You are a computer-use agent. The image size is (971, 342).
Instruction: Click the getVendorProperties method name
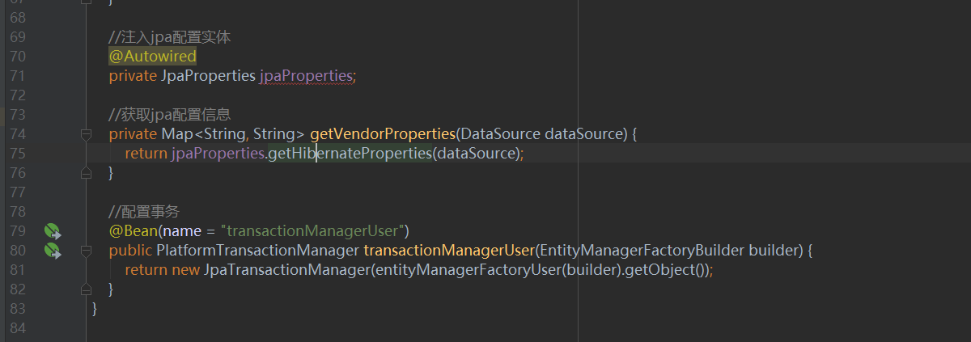click(382, 134)
